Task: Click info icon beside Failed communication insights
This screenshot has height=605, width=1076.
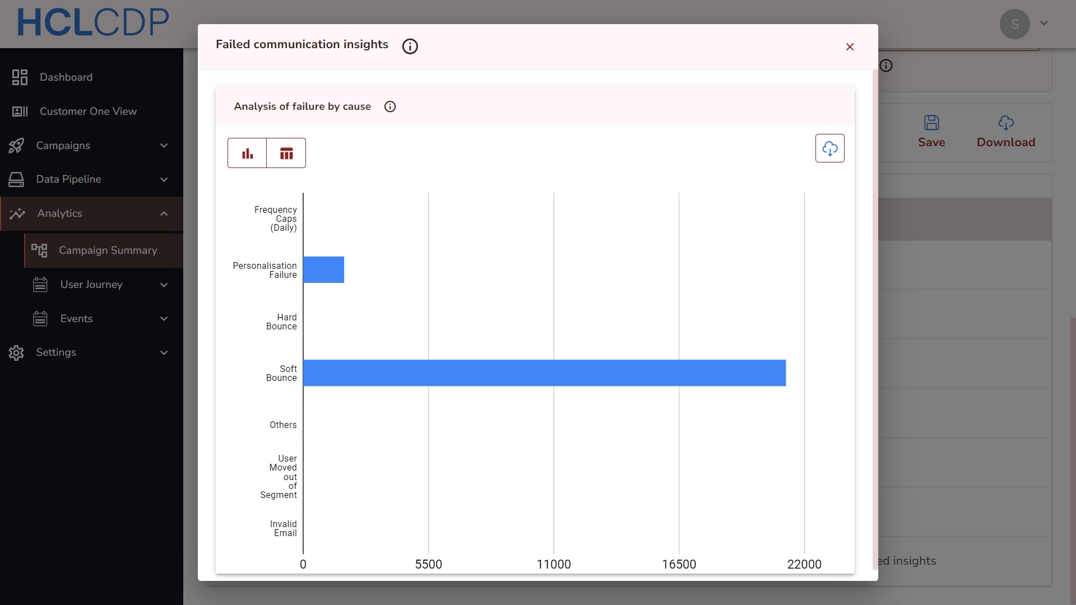Action: 410,46
